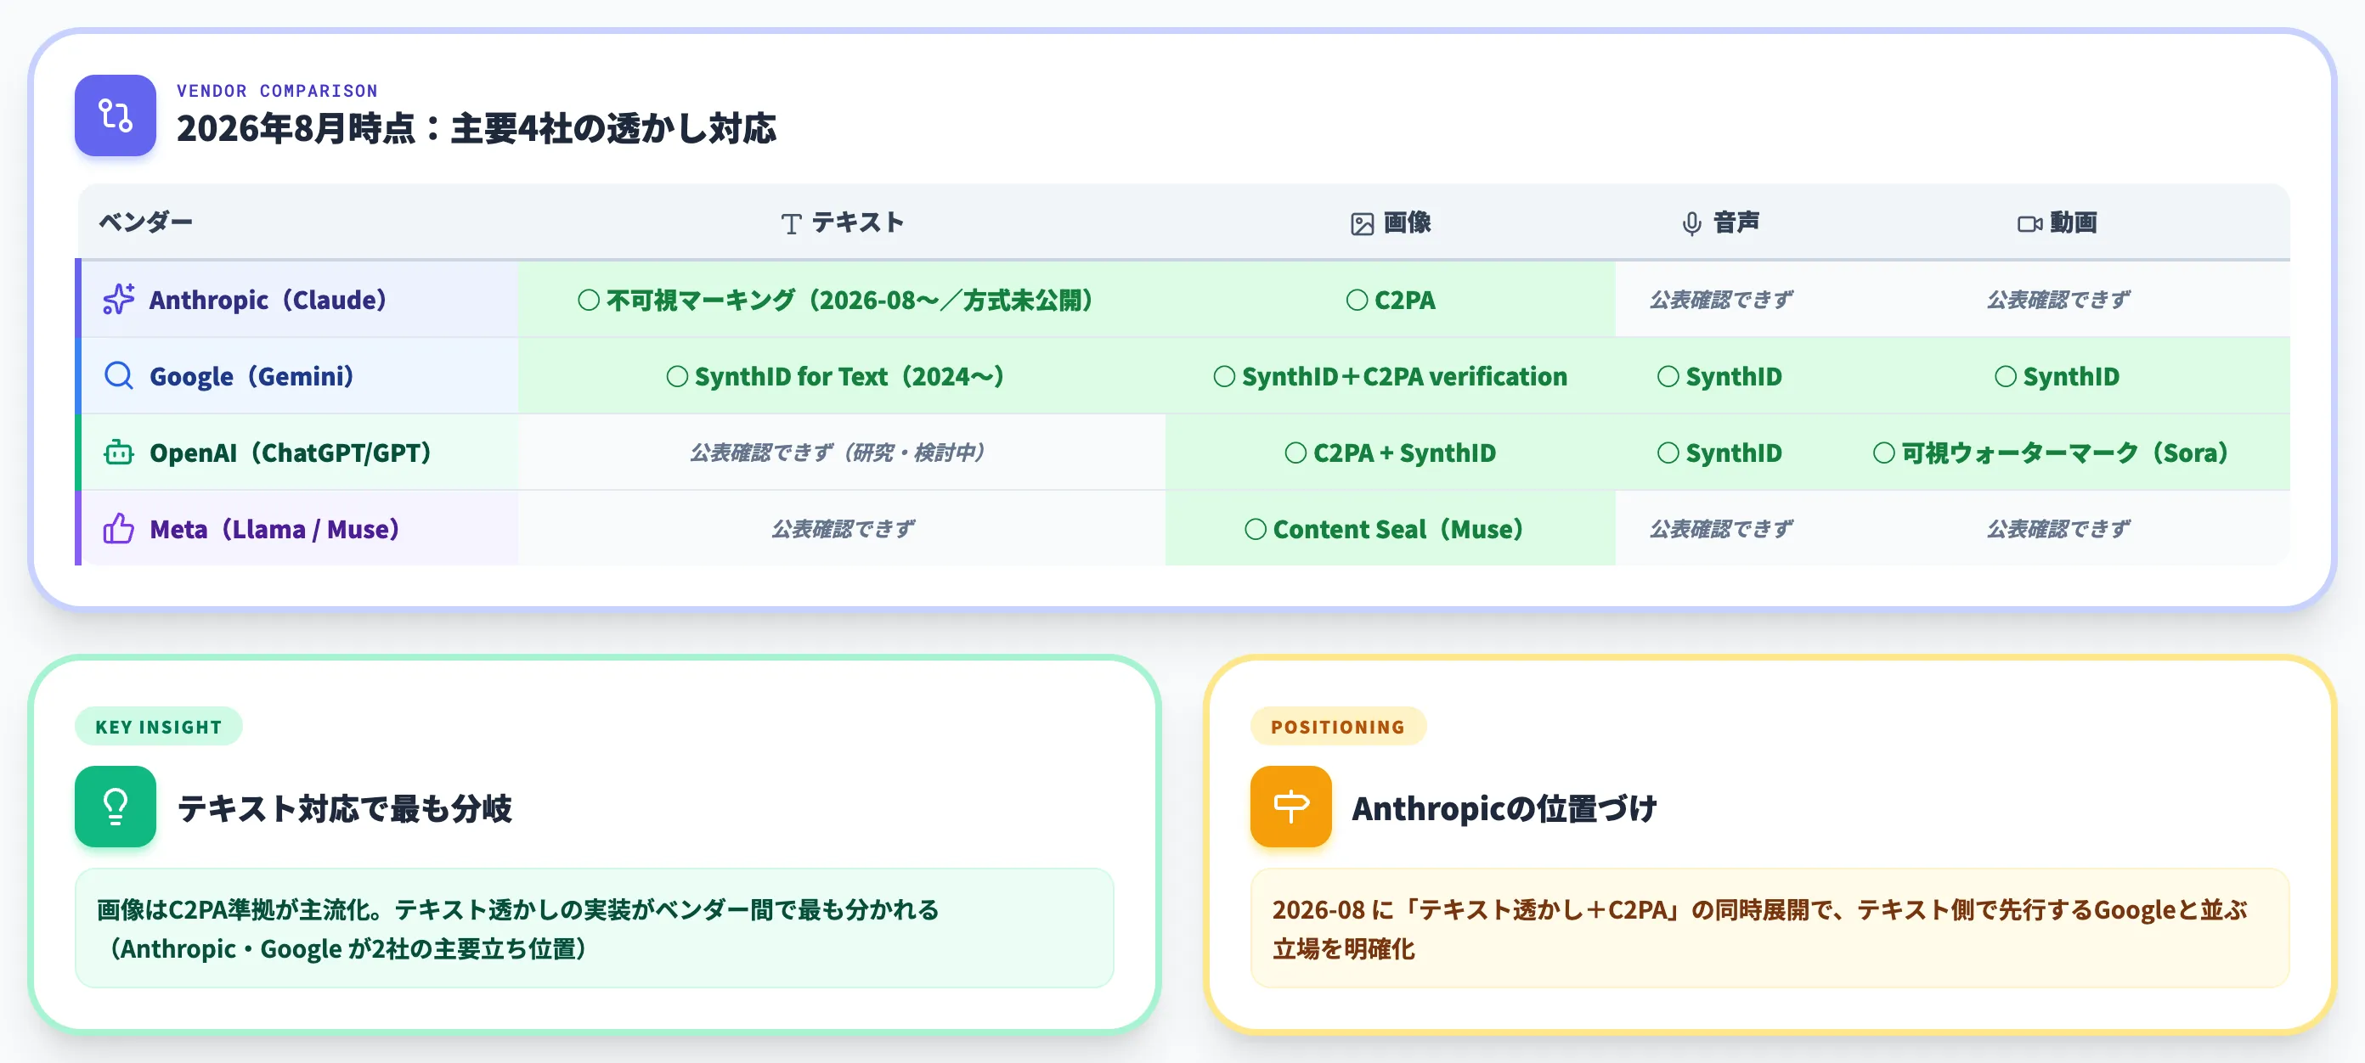The image size is (2365, 1063).
Task: Click the yellow positioning note about 2026-08
Action: 1770,928
